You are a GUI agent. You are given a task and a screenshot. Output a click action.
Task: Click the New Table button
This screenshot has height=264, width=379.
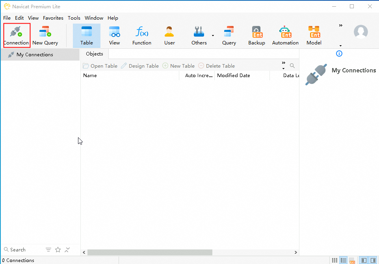pyautogui.click(x=178, y=66)
